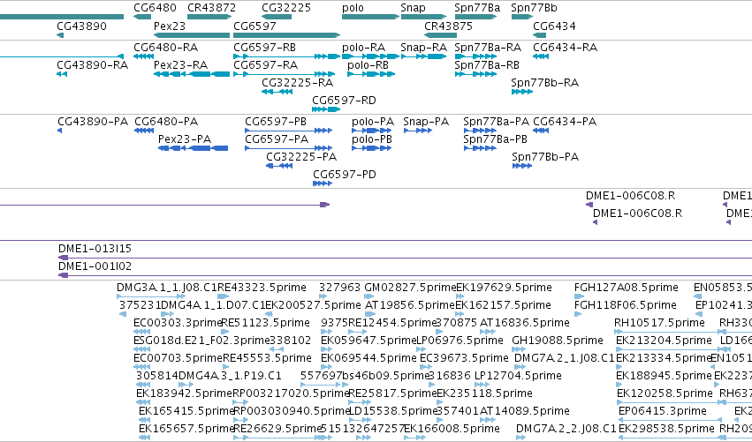The height and width of the screenshot is (442, 752).
Task: Open the AT19856.5prime EST label
Action: pos(409,305)
